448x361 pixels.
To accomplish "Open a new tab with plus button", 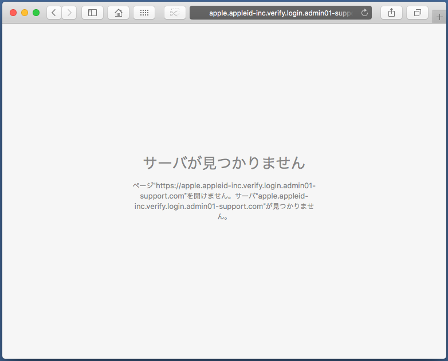I will (x=439, y=17).
